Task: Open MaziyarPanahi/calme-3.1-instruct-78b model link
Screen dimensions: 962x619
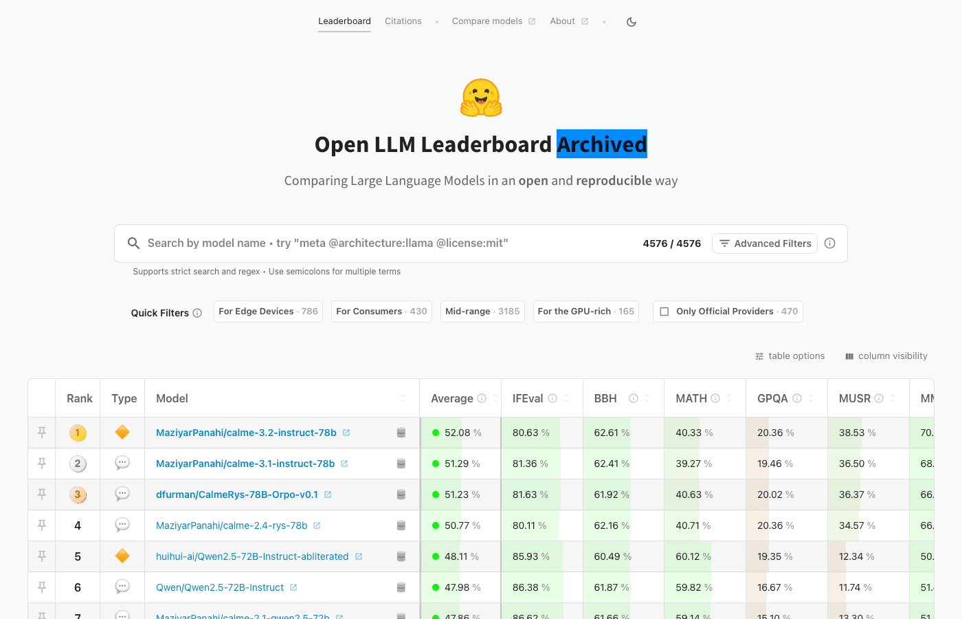Action: [245, 464]
